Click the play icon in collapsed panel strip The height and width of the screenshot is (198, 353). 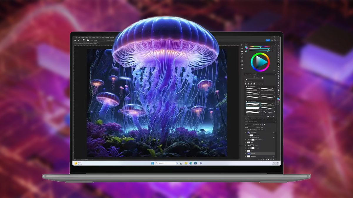tap(242, 45)
